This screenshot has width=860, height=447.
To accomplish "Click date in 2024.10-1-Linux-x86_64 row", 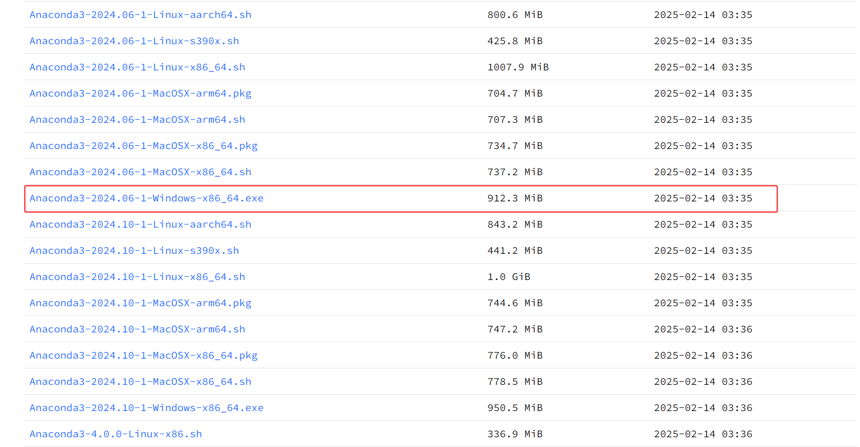I will (703, 277).
